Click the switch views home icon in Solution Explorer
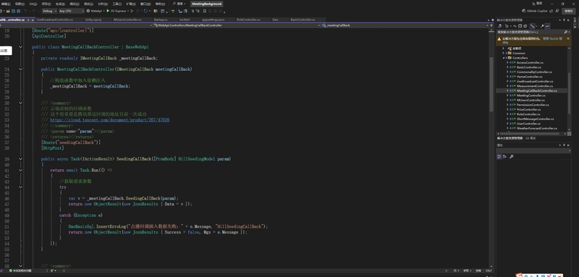This screenshot has width=579, height=277. point(499,26)
